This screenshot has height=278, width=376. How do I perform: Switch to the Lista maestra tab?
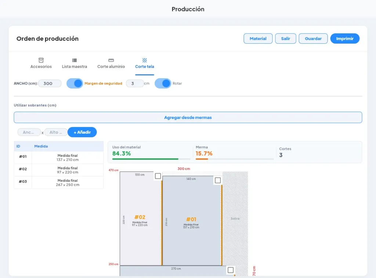74,64
